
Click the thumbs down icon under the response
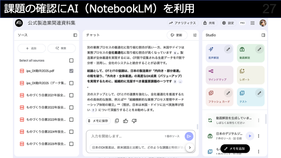134,121
